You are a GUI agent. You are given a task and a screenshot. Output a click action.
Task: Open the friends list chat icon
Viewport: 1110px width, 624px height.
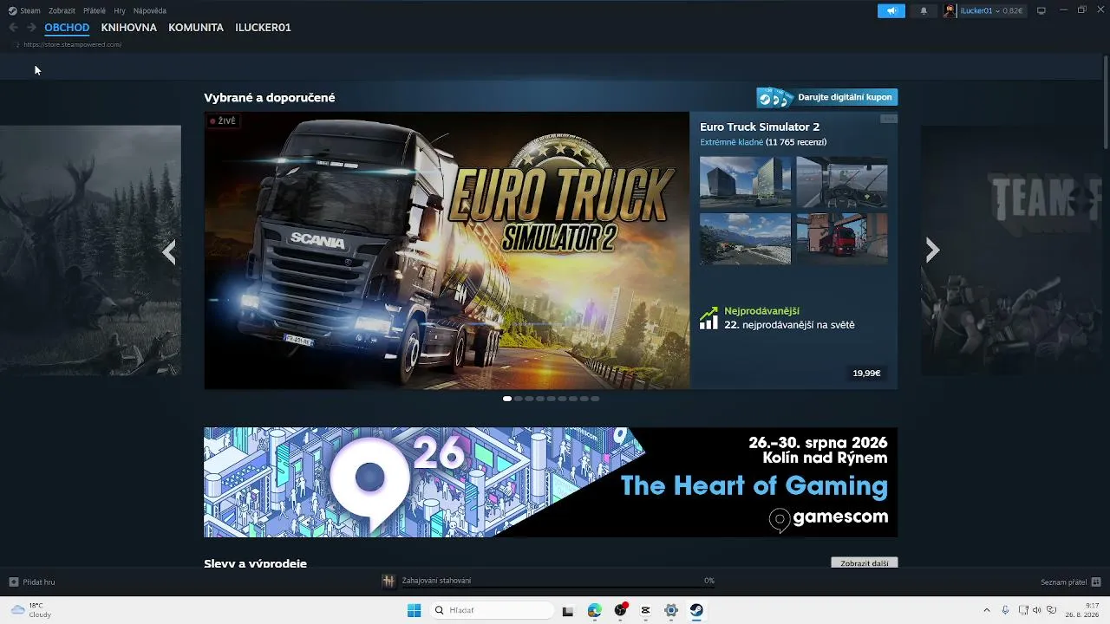[1096, 582]
